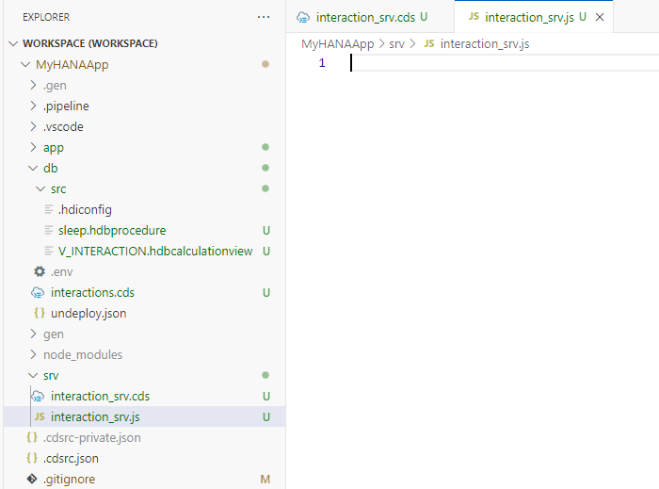
Task: Select the .hdiconfig file icon
Action: (49, 209)
